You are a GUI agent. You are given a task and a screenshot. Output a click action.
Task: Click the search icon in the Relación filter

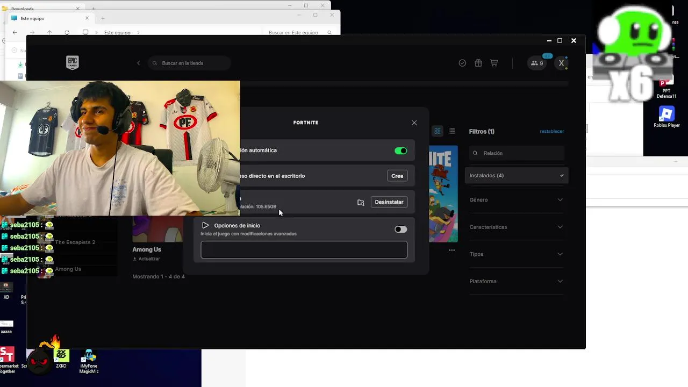475,153
